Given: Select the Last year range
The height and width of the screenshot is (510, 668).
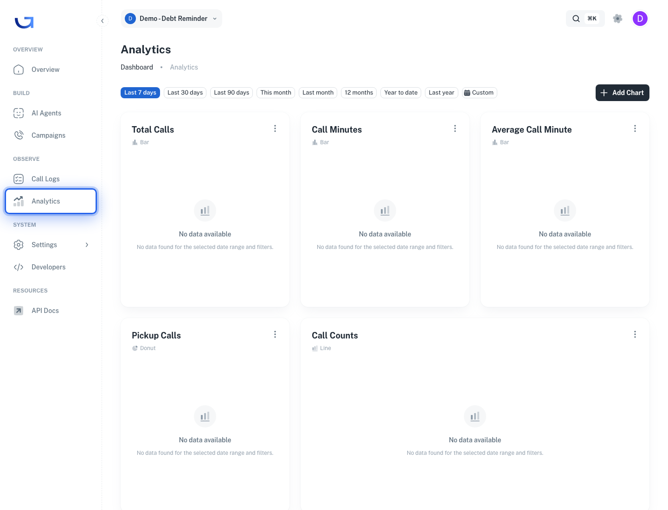Looking at the screenshot, I should [x=442, y=93].
